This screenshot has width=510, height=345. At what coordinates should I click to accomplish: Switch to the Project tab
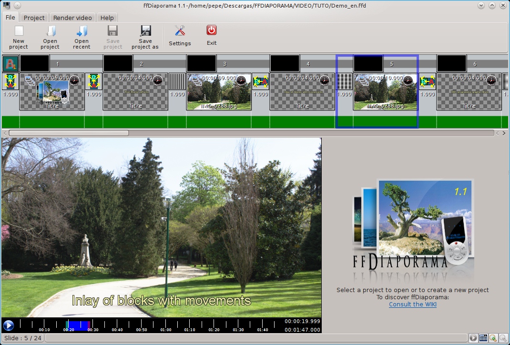tap(34, 18)
